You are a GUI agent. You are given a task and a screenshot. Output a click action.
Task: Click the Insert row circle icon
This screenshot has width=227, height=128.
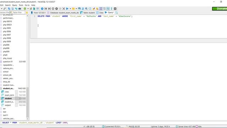click(x=53, y=9)
